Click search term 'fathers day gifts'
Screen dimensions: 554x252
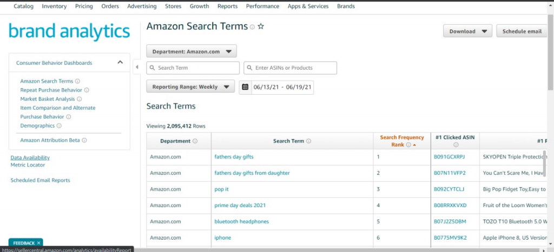pos(234,157)
